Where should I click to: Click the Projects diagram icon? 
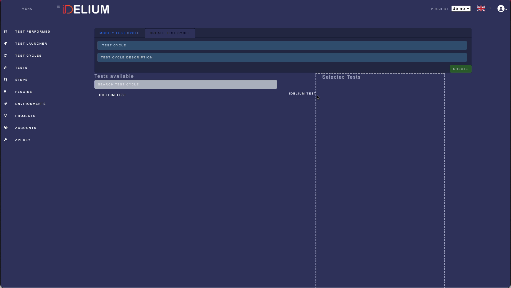5,116
